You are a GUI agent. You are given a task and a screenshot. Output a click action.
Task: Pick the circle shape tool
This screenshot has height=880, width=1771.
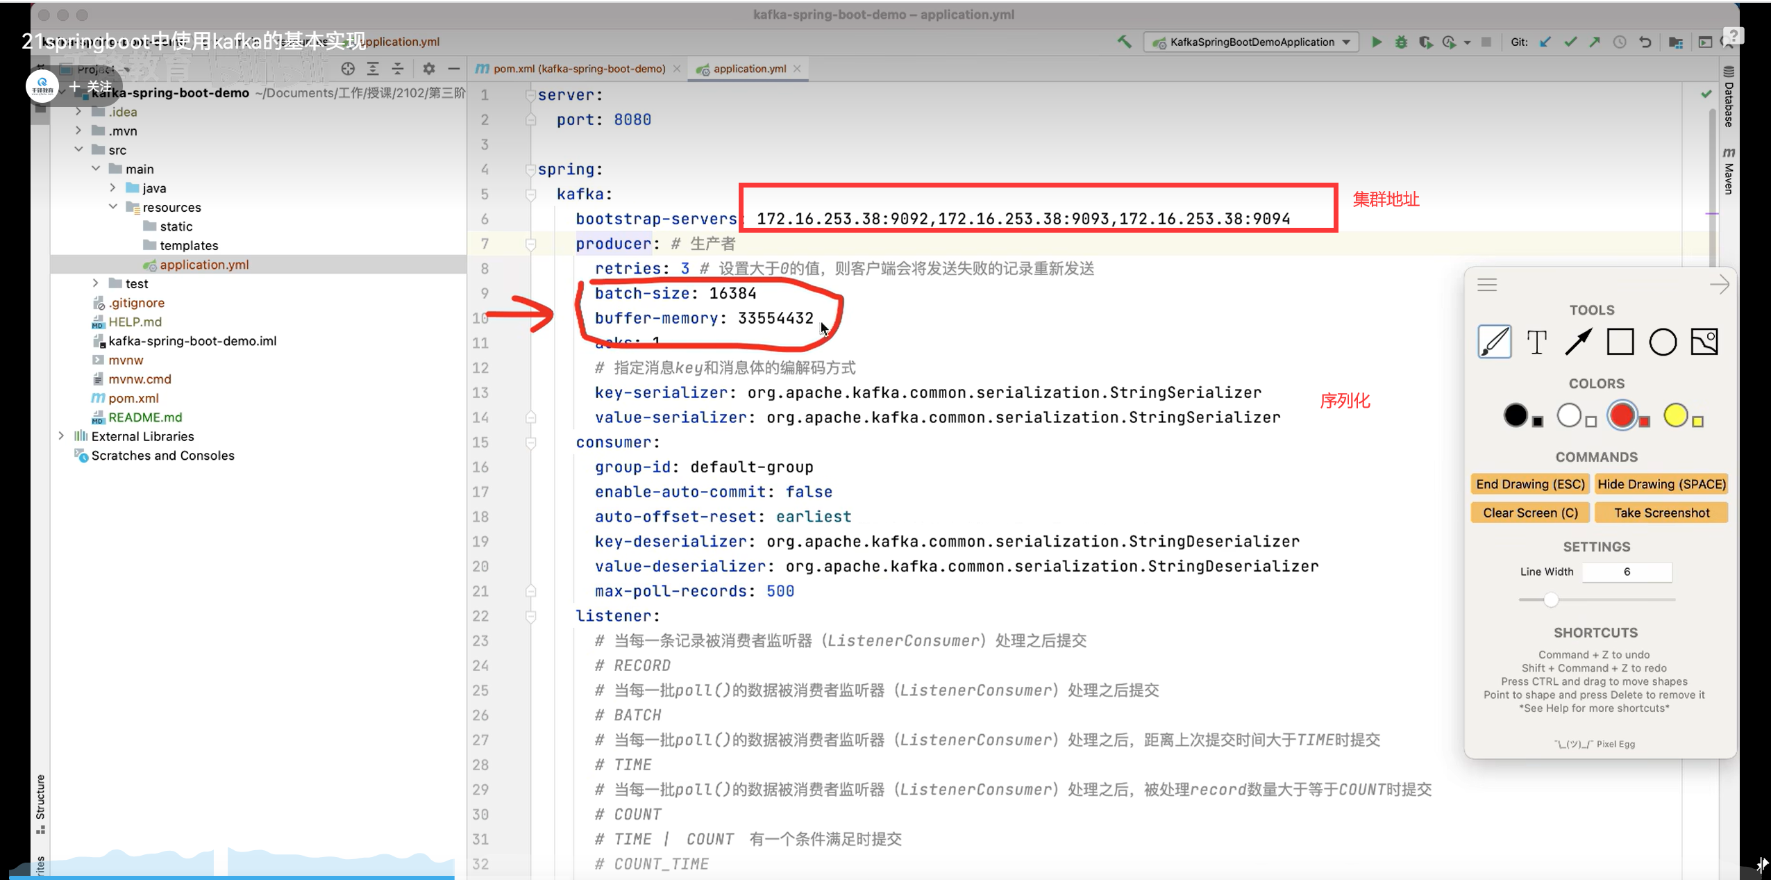1663,342
